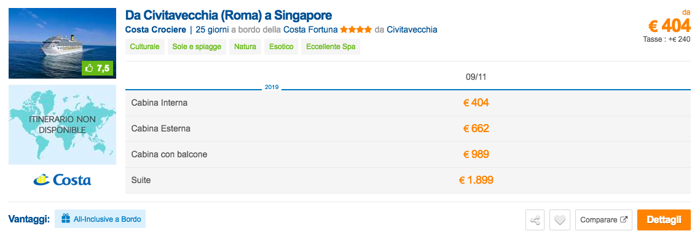Click the cruise ship photo thumbnail
The height and width of the screenshot is (239, 700).
pos(62,43)
